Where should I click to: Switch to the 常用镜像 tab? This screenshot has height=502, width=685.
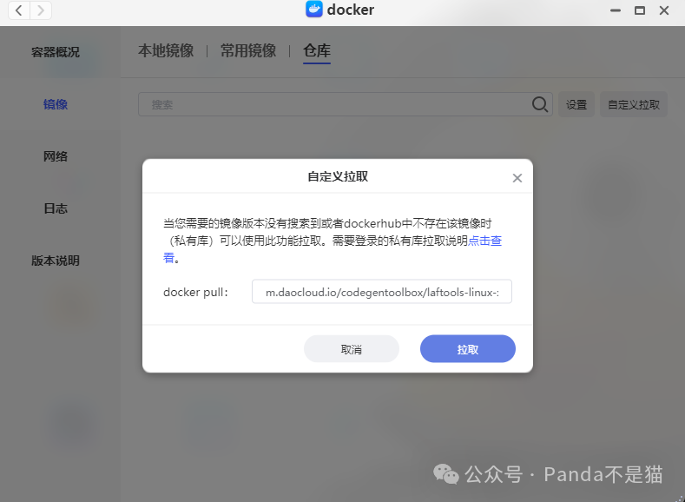(x=248, y=50)
